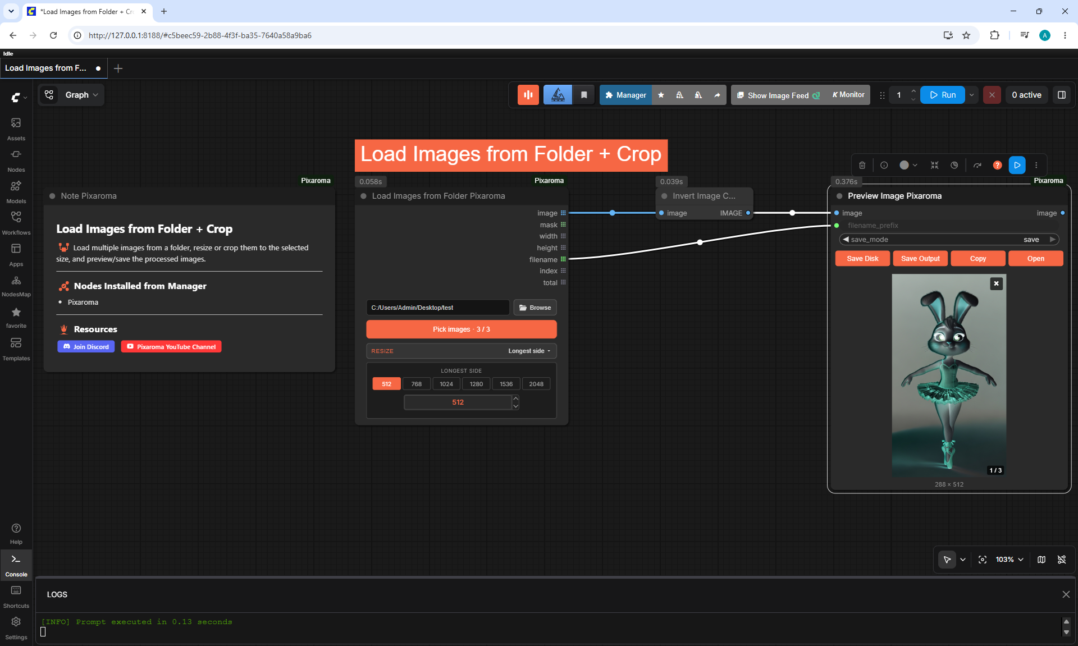Image resolution: width=1078 pixels, height=646 pixels.
Task: Cycle save_mode to previous value
Action: [x=846, y=240]
